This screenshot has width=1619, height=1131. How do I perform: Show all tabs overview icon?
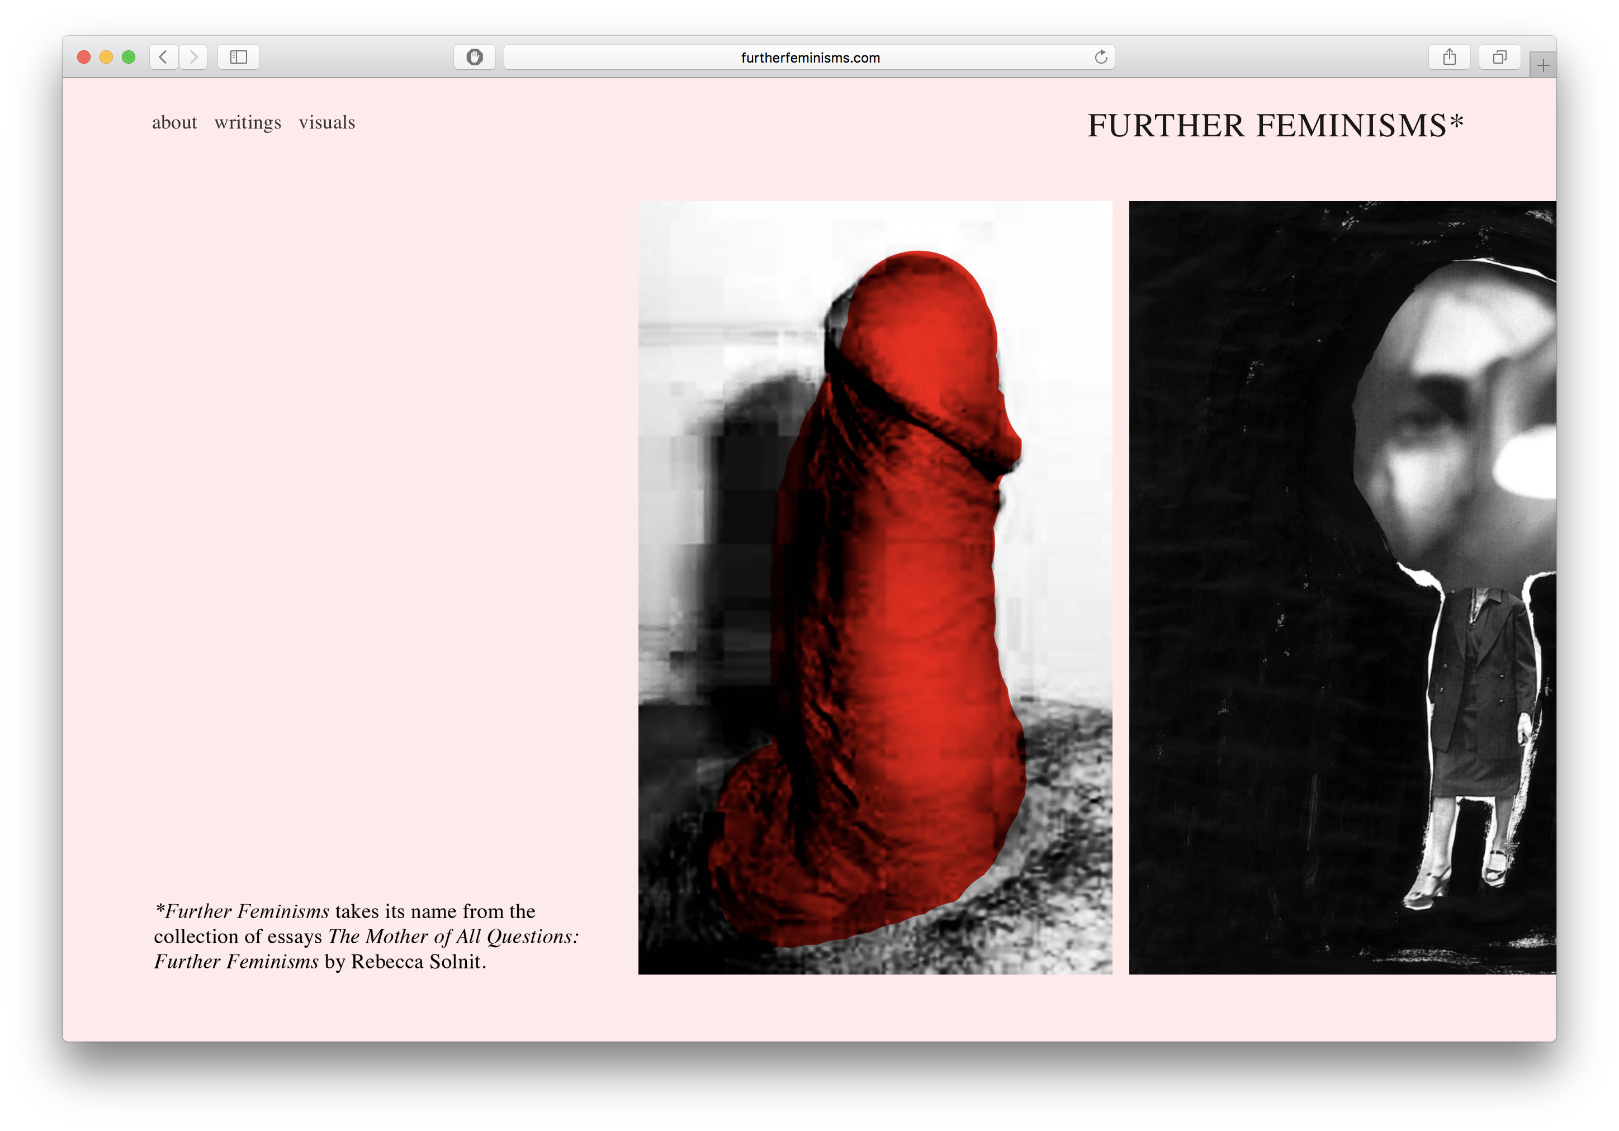[1499, 57]
